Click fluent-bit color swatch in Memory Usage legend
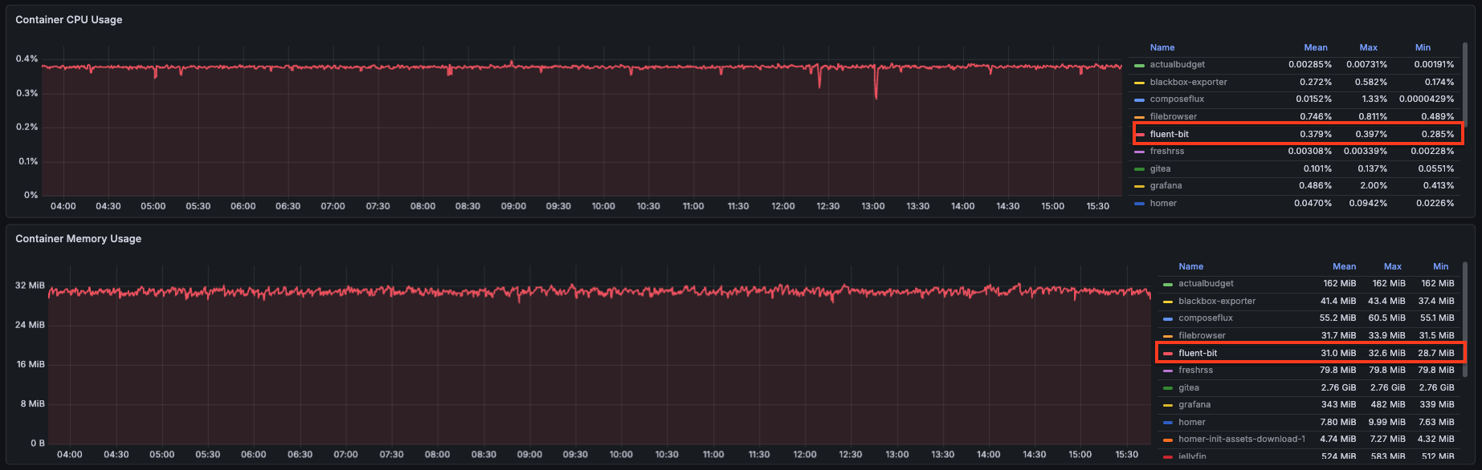The height and width of the screenshot is (470, 1482). (x=1168, y=354)
